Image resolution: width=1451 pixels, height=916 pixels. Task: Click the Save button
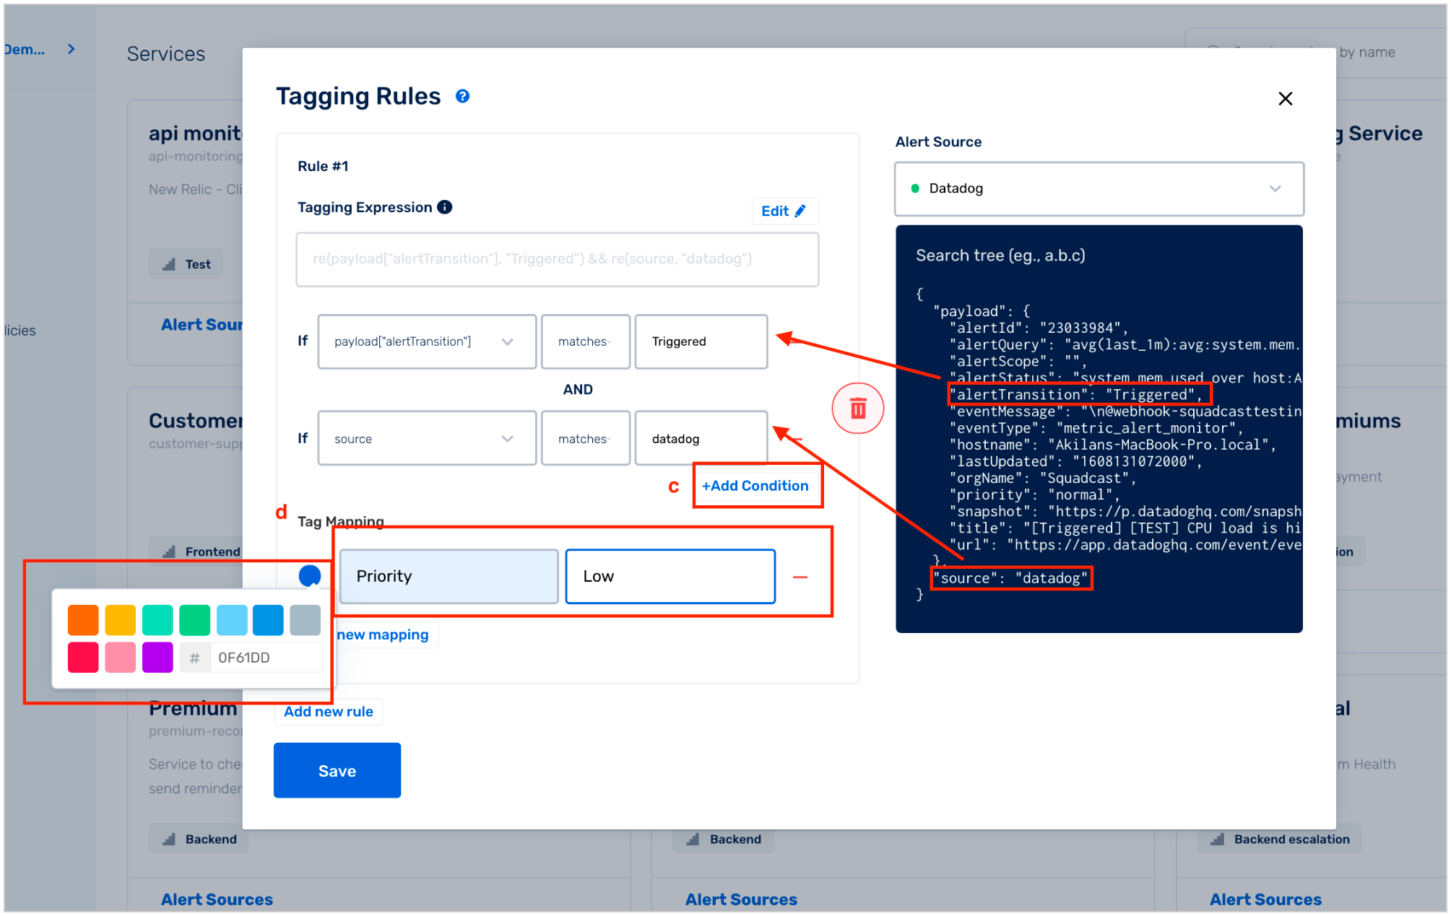click(337, 770)
